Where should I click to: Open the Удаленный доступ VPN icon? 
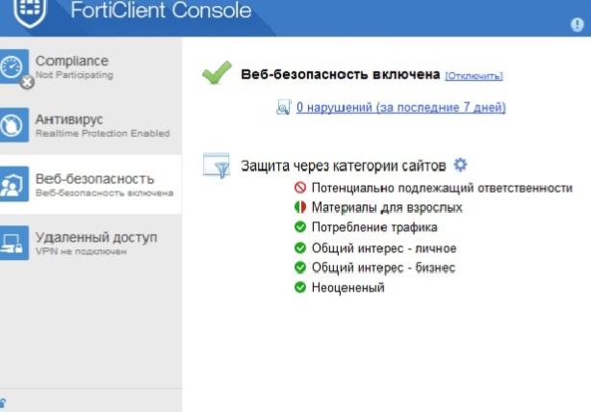tap(14, 243)
